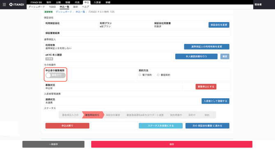Screen dimensions: 275x149
Task: Select the 申込 top tab
Action: pyautogui.click(x=87, y=2)
